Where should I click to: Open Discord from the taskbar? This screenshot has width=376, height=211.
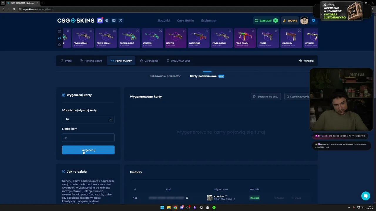pos(182,207)
